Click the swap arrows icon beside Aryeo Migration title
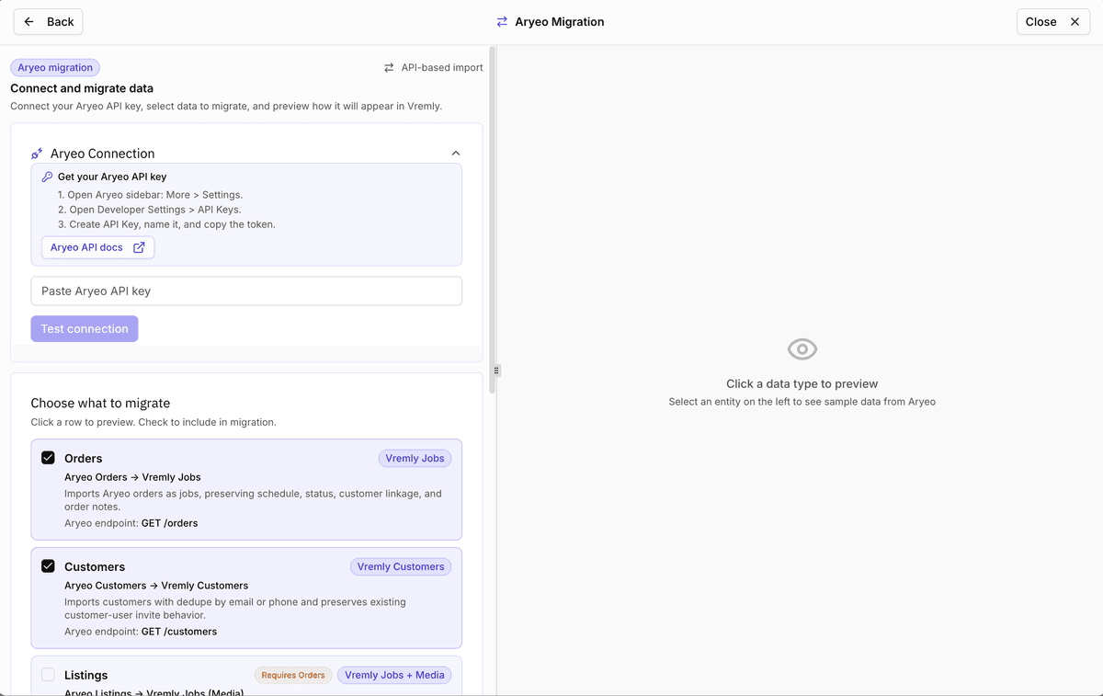Viewport: 1103px width, 696px height. click(502, 21)
